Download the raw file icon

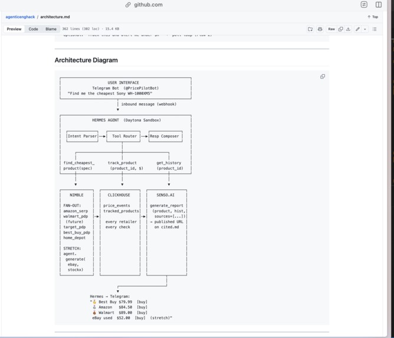[348, 29]
